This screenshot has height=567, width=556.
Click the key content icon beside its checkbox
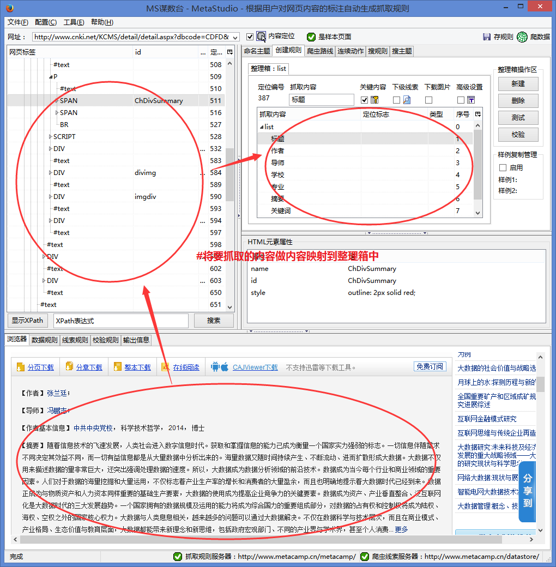click(374, 100)
